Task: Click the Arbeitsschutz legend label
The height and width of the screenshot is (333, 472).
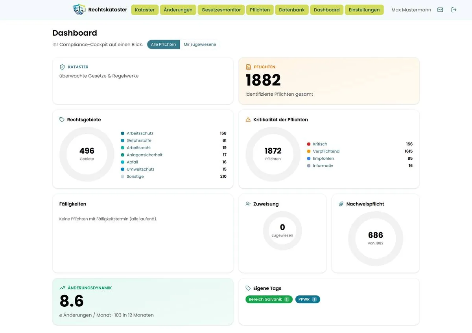Action: coord(140,133)
